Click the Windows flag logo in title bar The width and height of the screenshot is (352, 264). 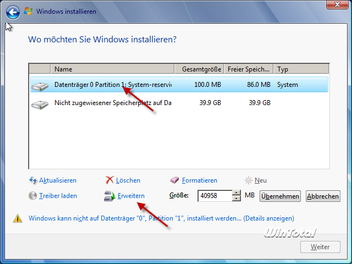coord(28,11)
